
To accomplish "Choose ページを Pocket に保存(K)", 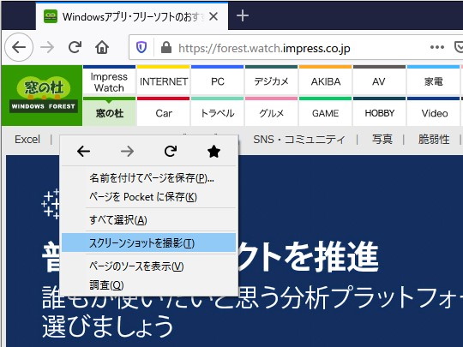I will [x=148, y=197].
